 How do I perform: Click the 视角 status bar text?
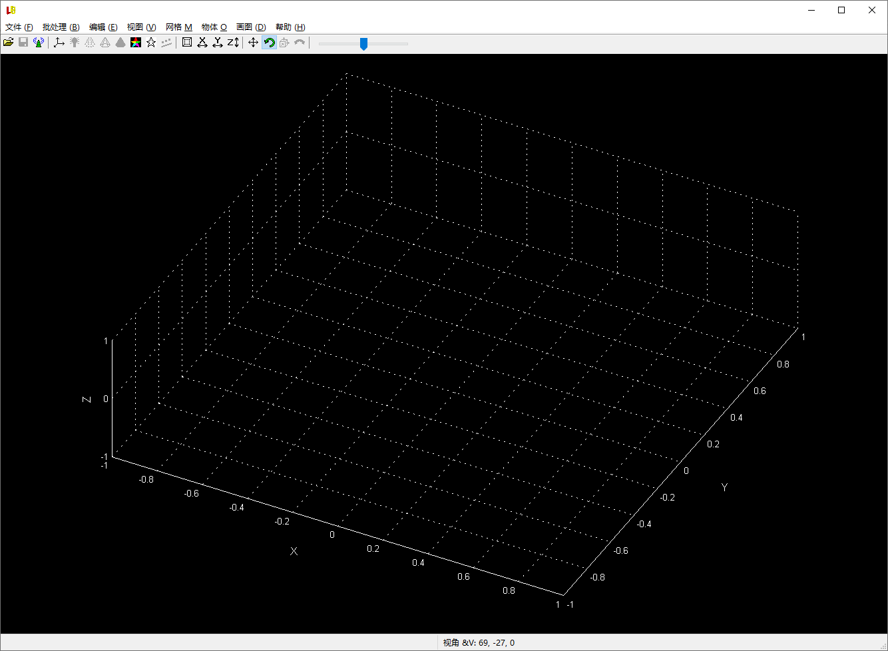point(479,643)
